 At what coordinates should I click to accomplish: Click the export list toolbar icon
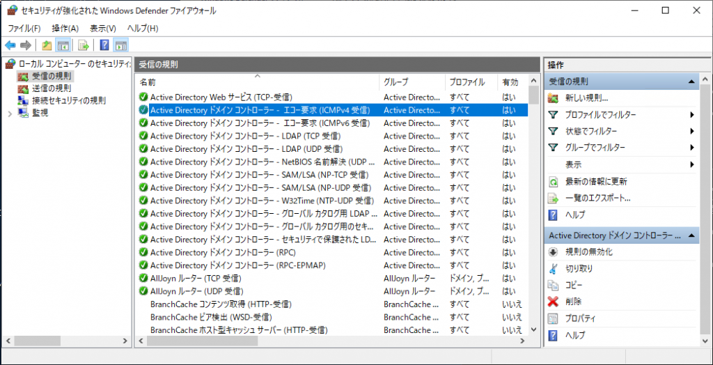[x=83, y=45]
